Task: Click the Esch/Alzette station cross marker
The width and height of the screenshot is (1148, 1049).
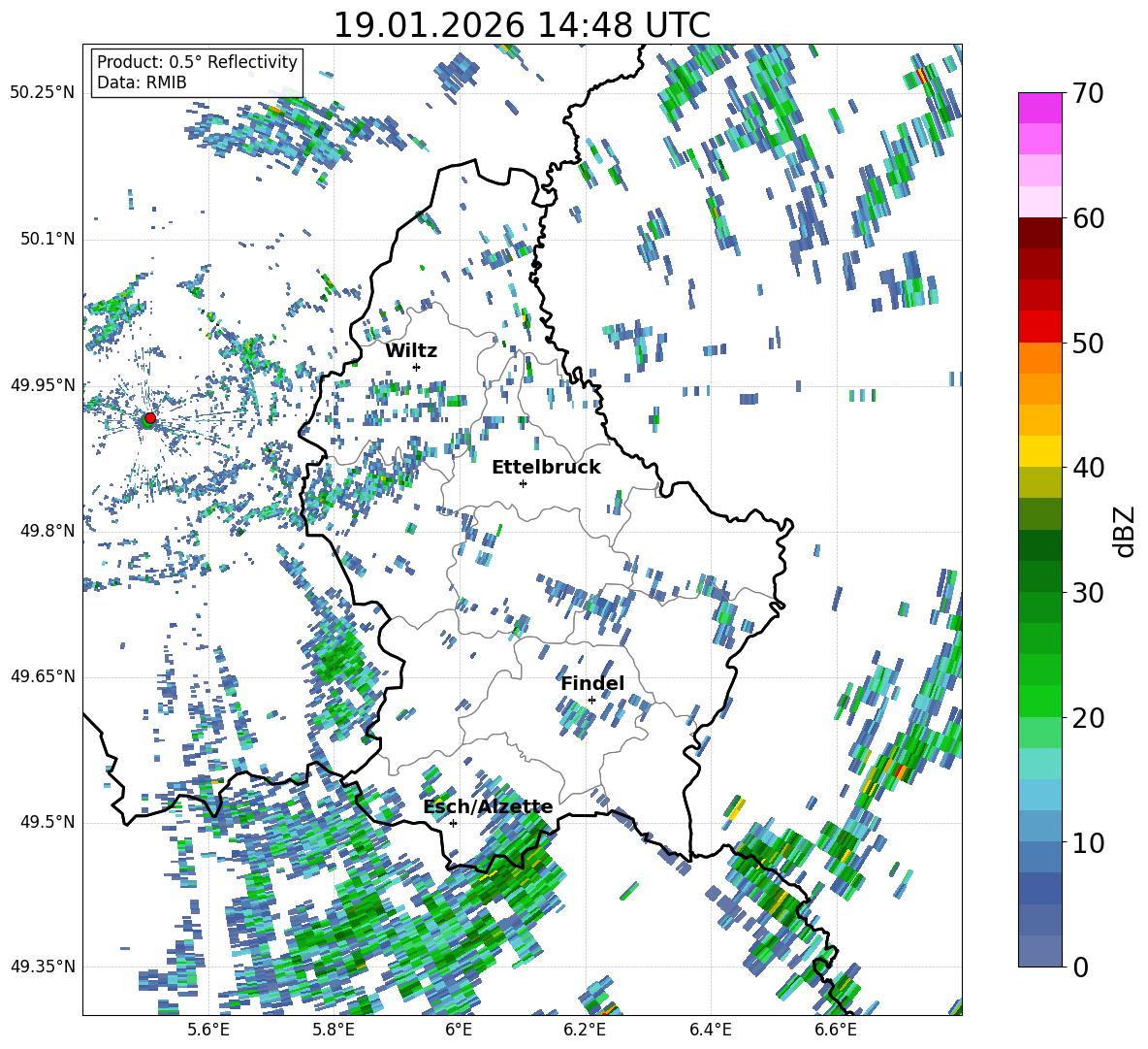Action: 453,823
